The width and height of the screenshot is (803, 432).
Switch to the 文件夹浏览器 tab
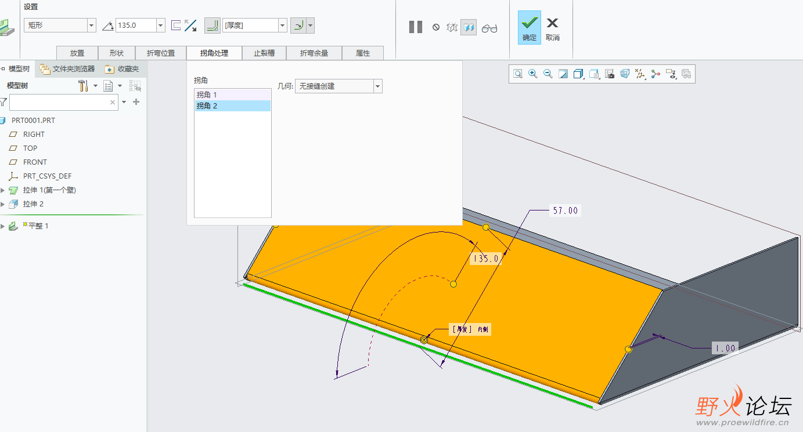(67, 69)
